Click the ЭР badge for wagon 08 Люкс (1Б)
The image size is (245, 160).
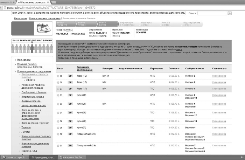70,76
